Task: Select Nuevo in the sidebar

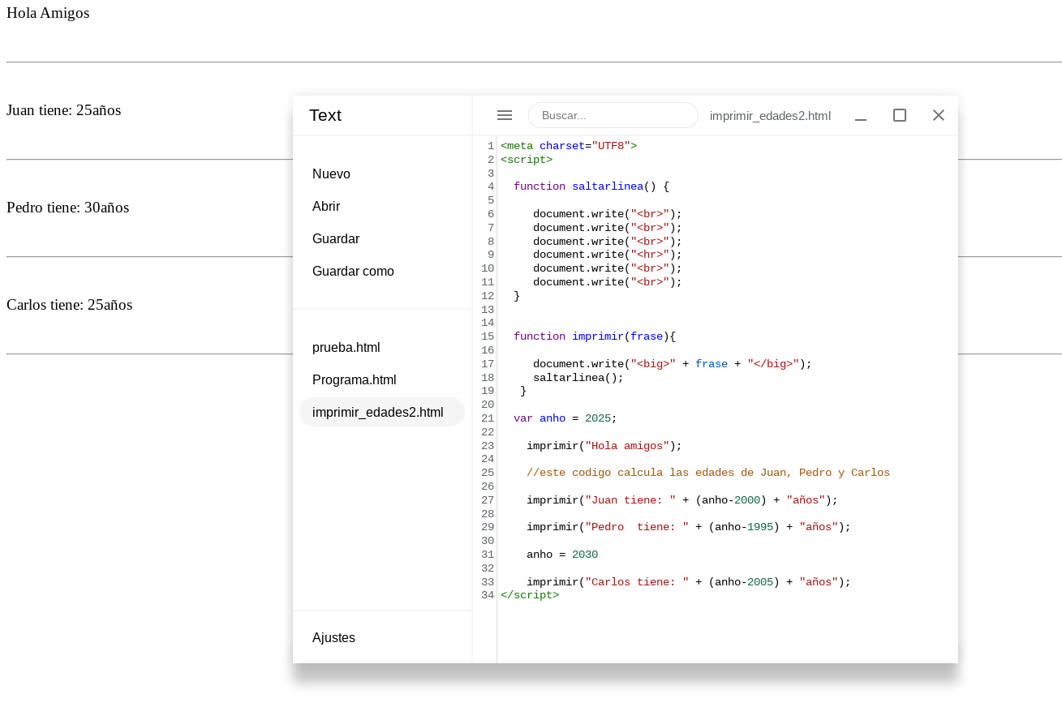Action: pyautogui.click(x=331, y=174)
